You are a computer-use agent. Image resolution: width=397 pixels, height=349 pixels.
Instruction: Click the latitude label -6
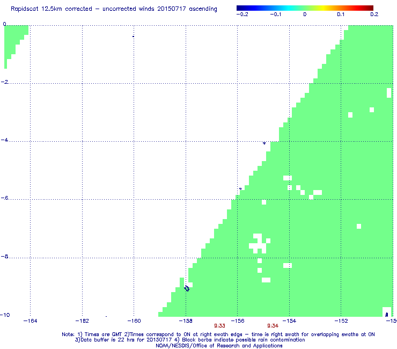click(x=4, y=198)
